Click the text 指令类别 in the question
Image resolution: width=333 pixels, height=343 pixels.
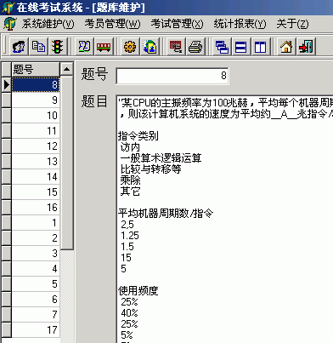point(138,135)
